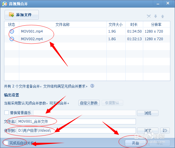
Task: Click the 停止 stop button
Action: (x=160, y=143)
